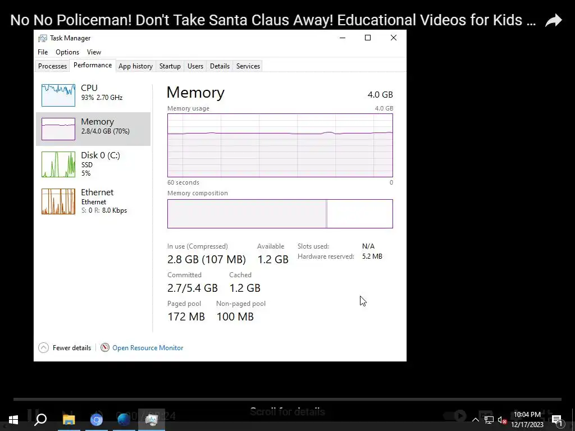Open File Explorer from taskbar

pos(69,419)
